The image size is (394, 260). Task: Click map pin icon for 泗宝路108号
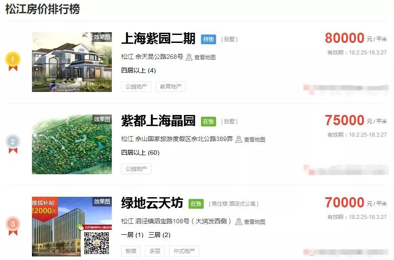tap(238, 222)
